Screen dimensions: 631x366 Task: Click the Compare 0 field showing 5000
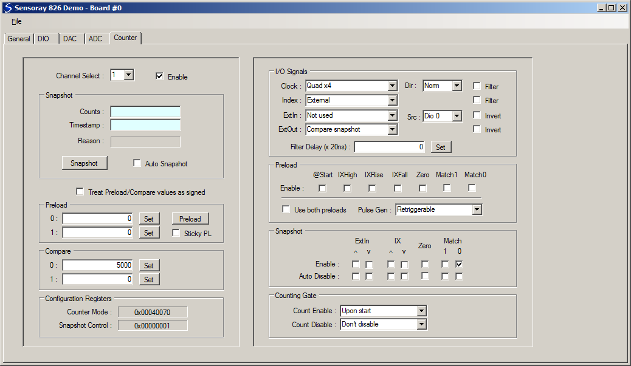coord(98,265)
